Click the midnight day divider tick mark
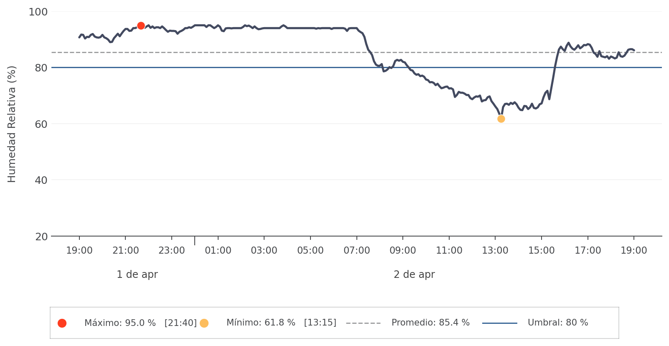The image size is (669, 346). click(195, 241)
